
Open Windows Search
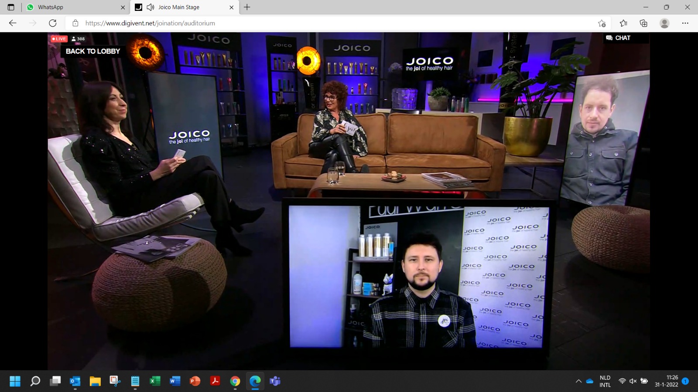[35, 381]
